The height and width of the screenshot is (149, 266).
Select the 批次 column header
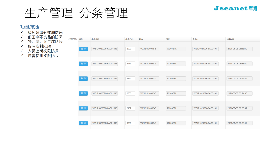click(x=141, y=39)
